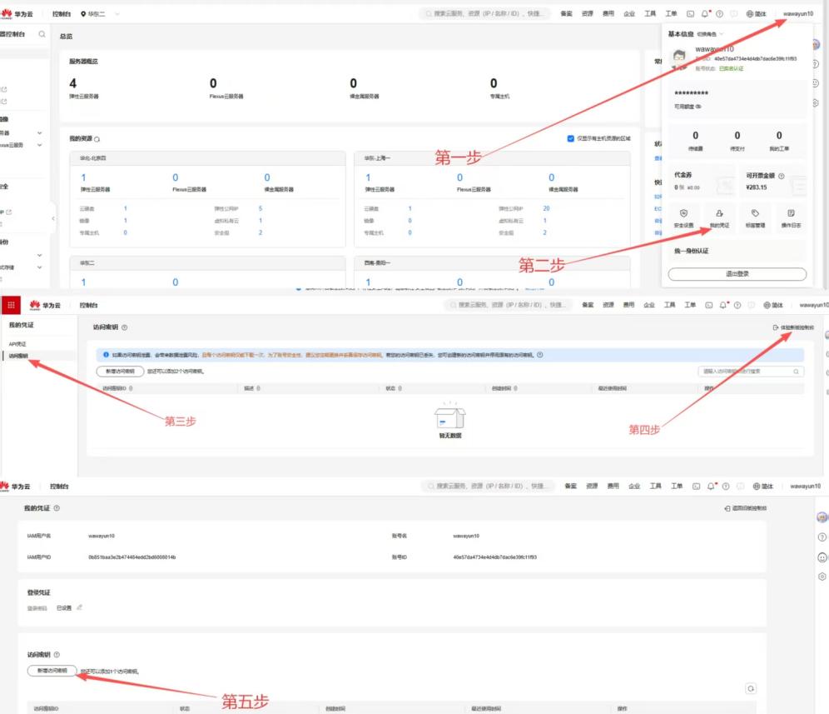Viewport: 829px width, 714px height.
Task: Click 华北-北京四 region card header
Action: coord(207,158)
